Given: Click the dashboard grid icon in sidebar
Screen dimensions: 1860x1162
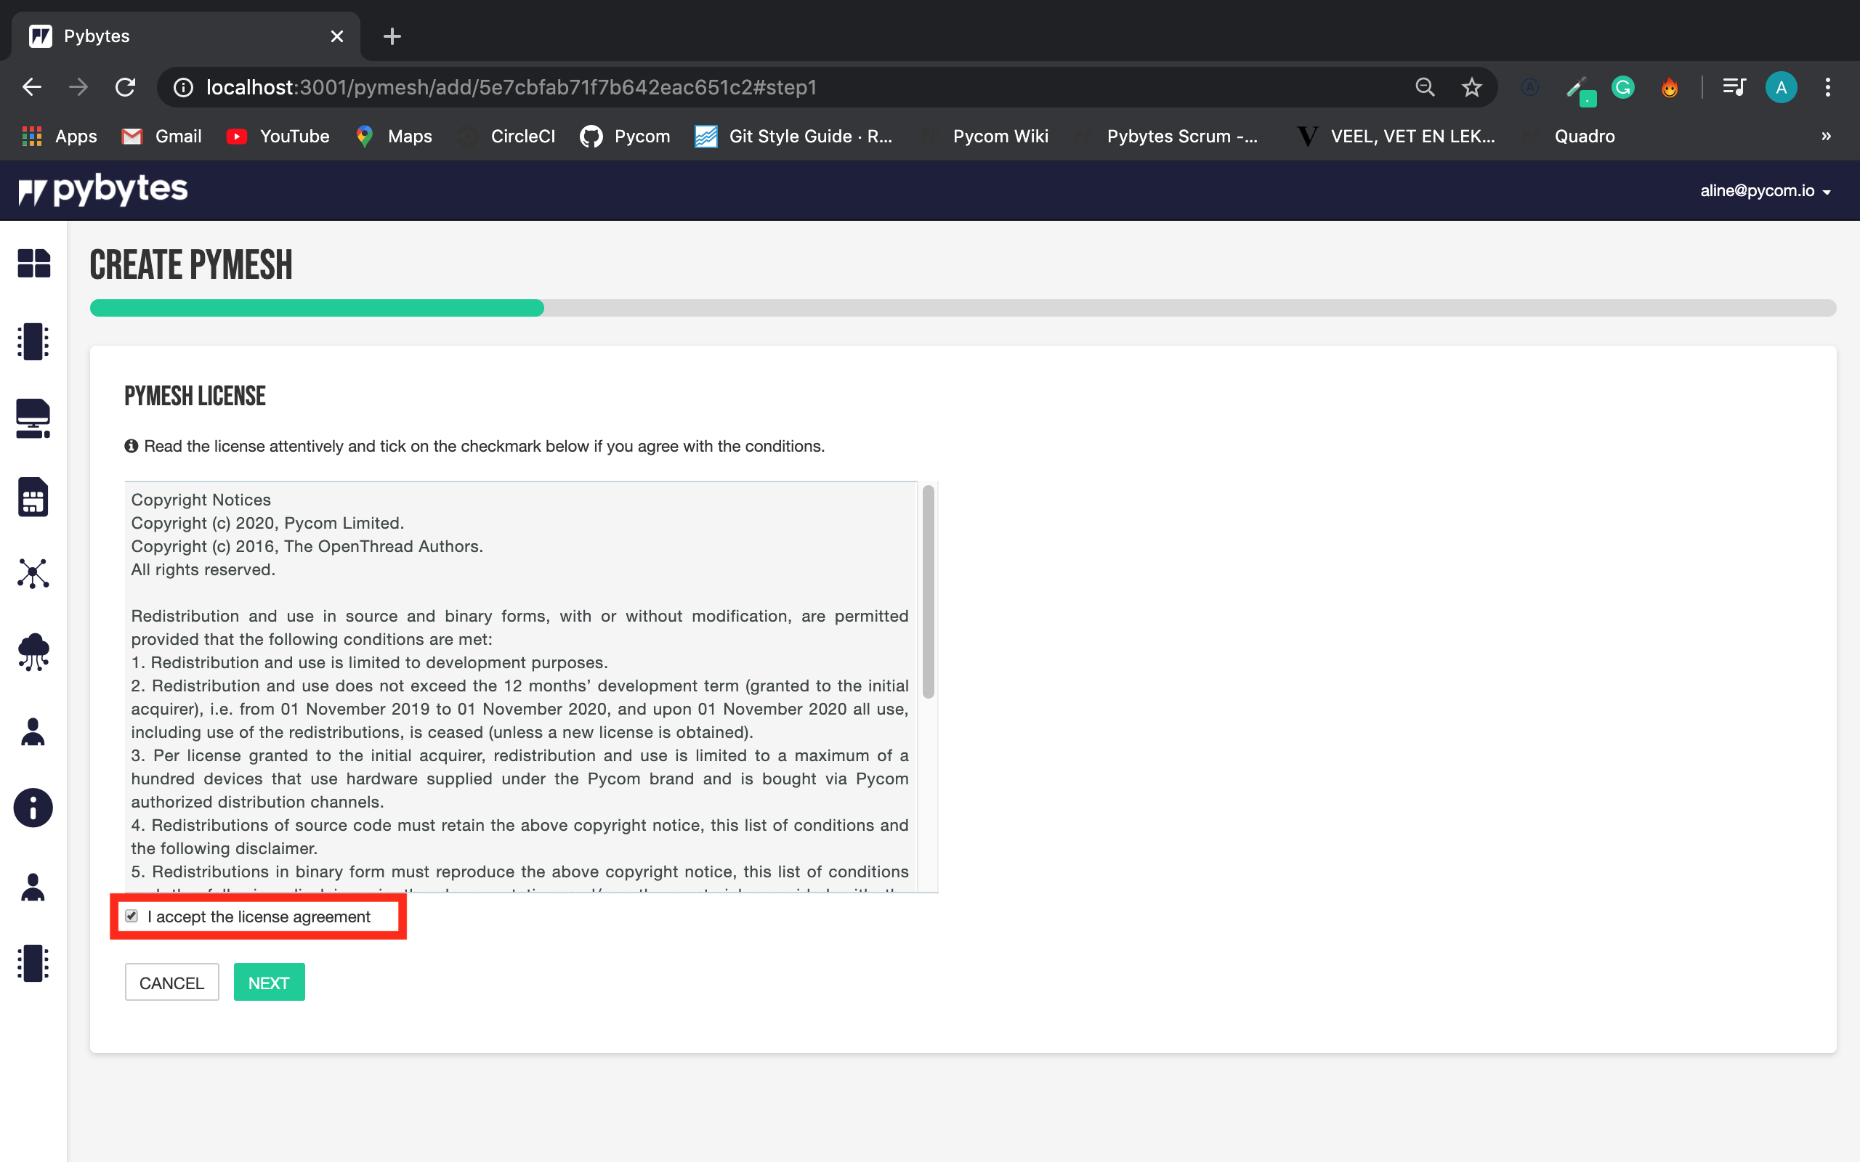Looking at the screenshot, I should 32,264.
